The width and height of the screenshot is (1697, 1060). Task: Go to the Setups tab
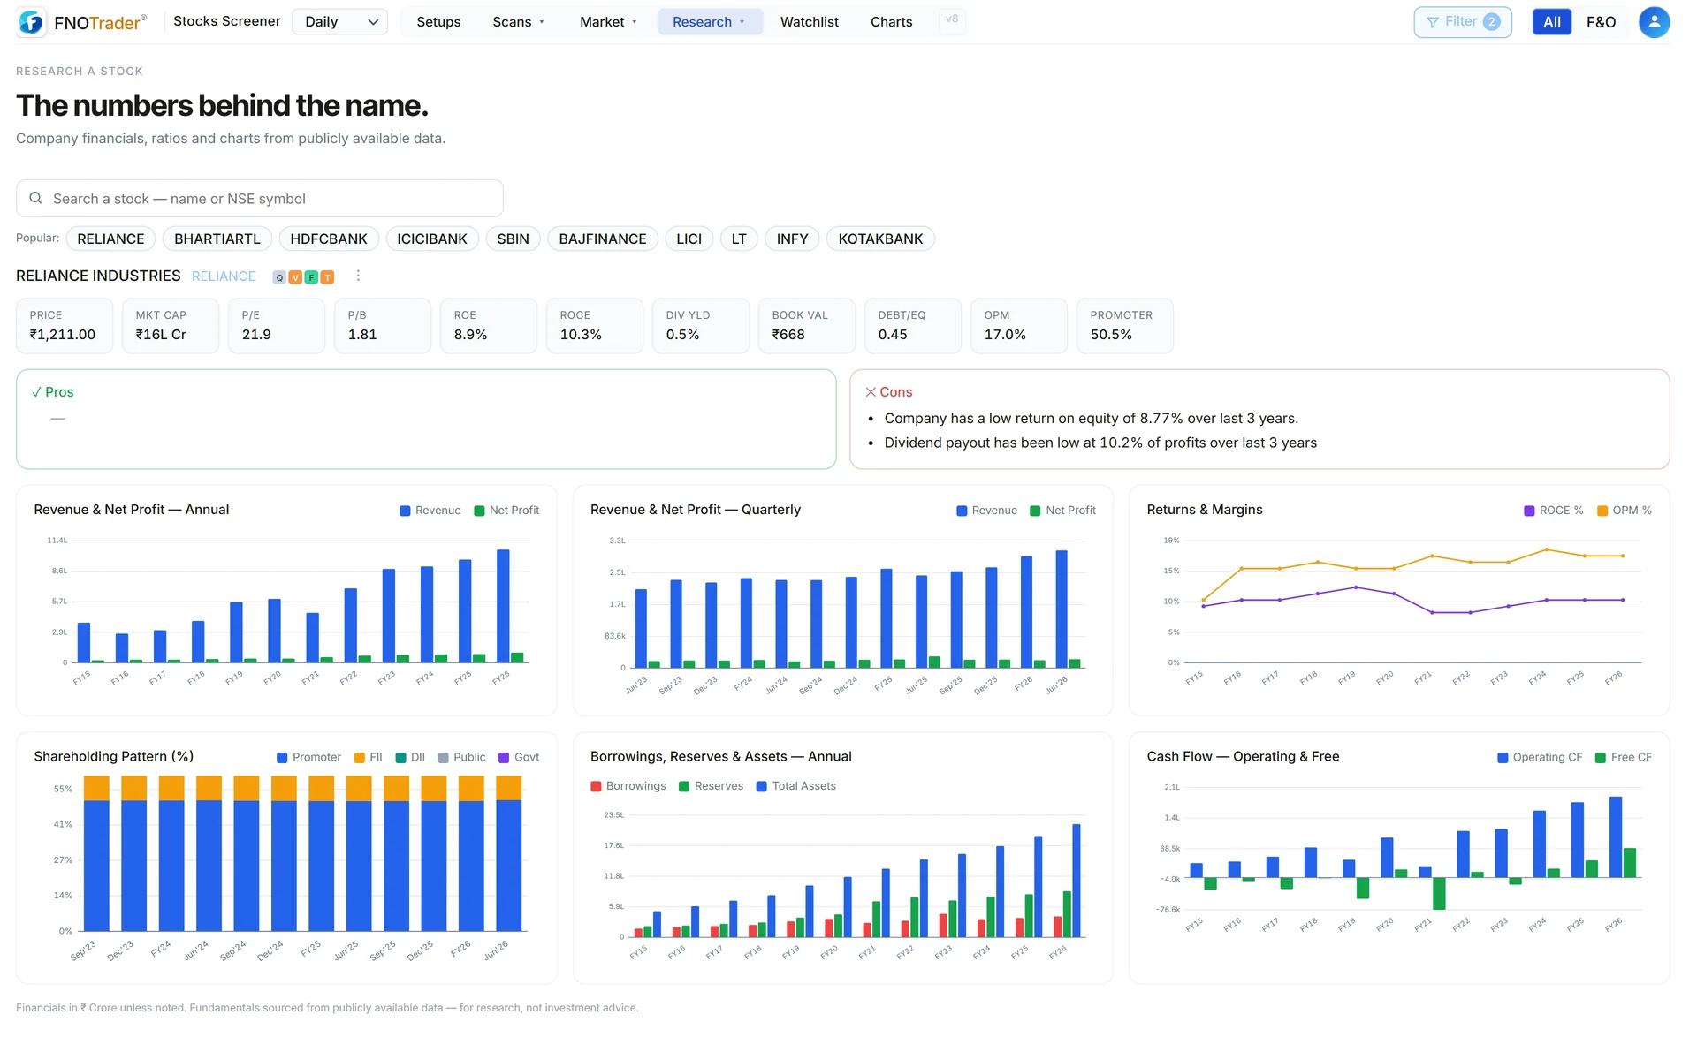(x=438, y=22)
